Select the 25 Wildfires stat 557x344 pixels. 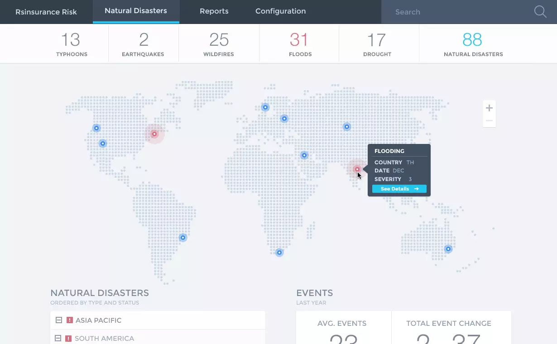219,44
